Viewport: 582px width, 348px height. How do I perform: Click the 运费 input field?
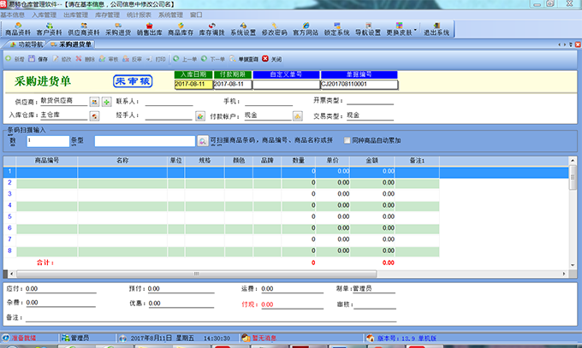click(x=292, y=289)
